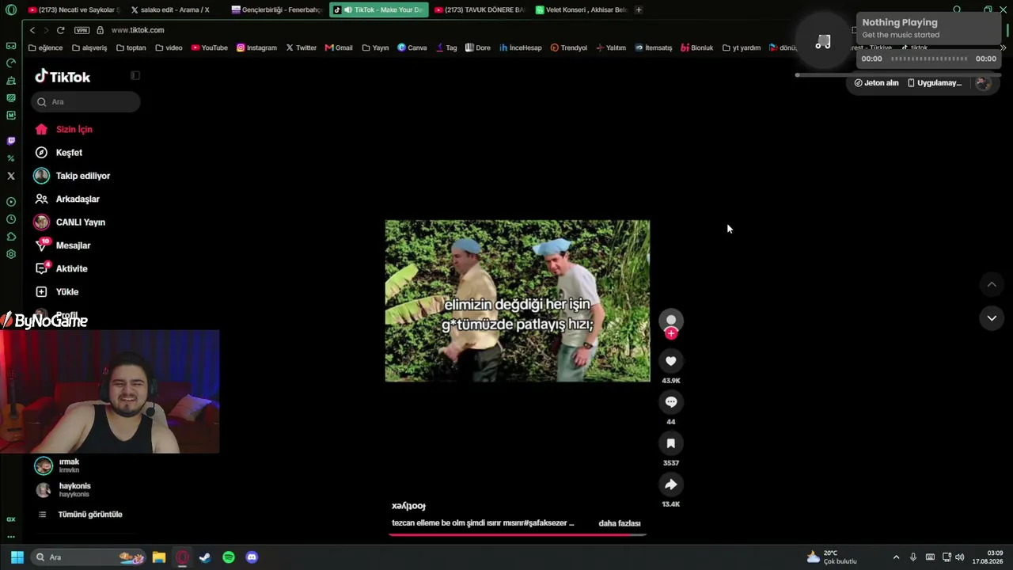Viewport: 1013px width, 570px height.
Task: Open the "eğlence" bookmarks folder
Action: point(45,47)
